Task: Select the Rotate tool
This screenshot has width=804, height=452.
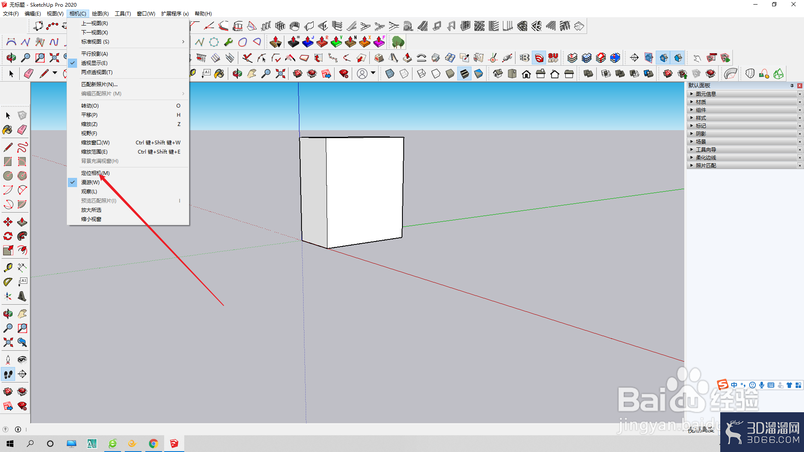Action: pyautogui.click(x=8, y=236)
